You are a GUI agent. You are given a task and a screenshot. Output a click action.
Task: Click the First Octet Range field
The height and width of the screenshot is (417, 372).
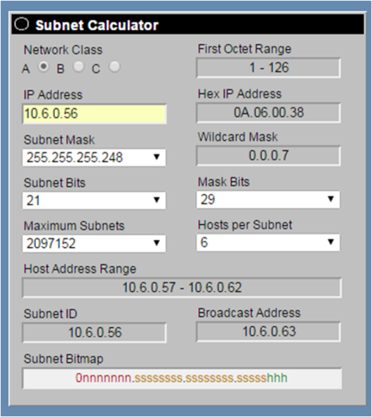tap(269, 68)
